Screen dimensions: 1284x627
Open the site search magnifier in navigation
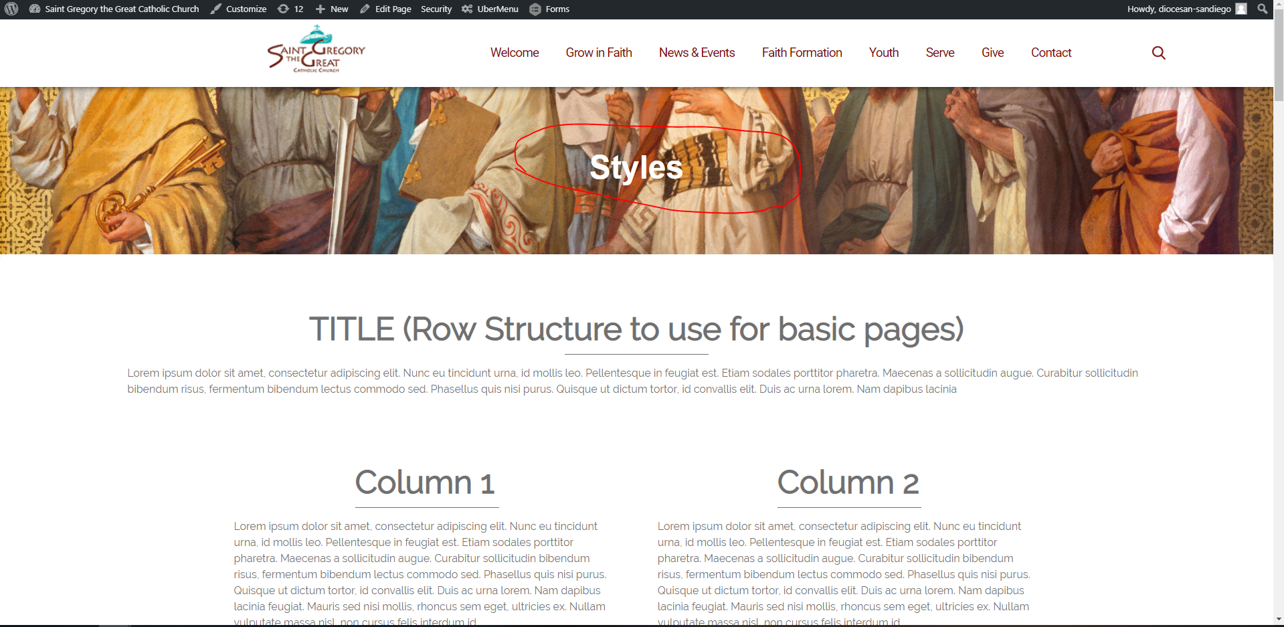(x=1158, y=53)
